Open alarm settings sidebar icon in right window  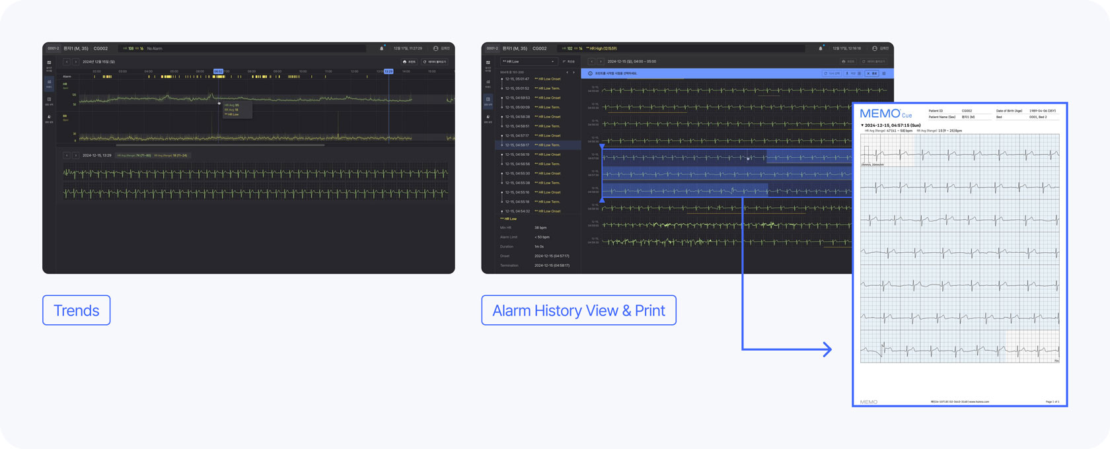click(x=488, y=118)
